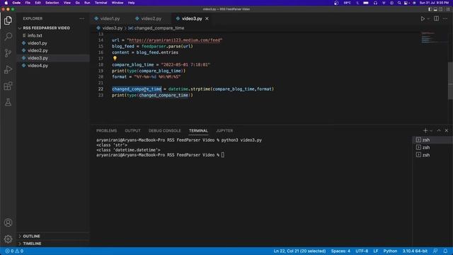Open launch profile dropdown beside plus
This screenshot has width=453, height=255.
431,130
